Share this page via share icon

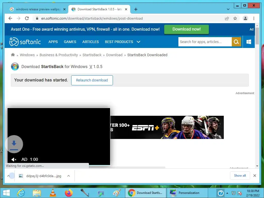[227, 18]
